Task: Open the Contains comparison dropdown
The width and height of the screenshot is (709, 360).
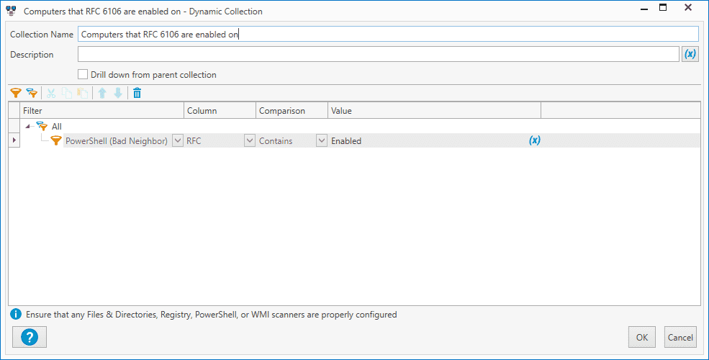Action: click(x=322, y=140)
